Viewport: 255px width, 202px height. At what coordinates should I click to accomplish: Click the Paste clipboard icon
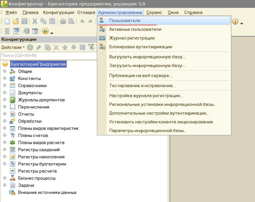point(52,21)
